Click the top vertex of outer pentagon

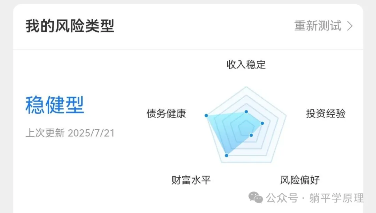tap(246, 87)
